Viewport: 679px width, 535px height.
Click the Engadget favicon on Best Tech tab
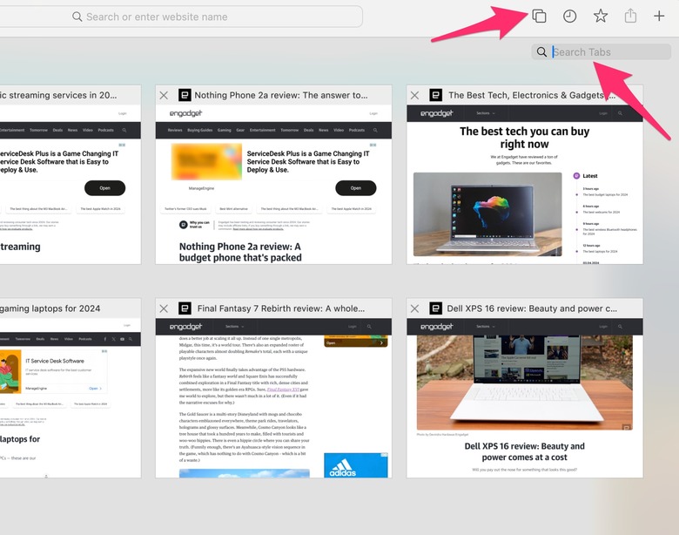(435, 95)
